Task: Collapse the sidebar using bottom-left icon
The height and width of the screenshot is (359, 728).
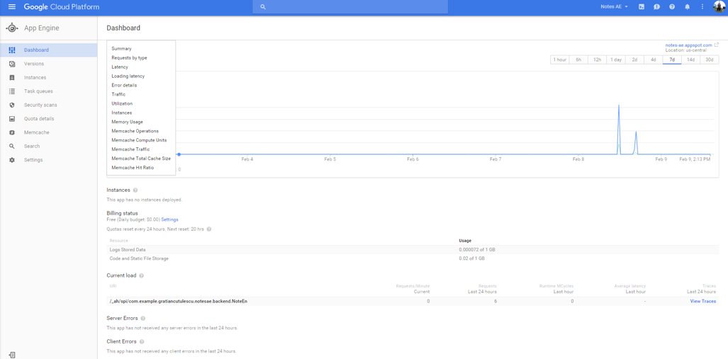Action: tap(12, 355)
